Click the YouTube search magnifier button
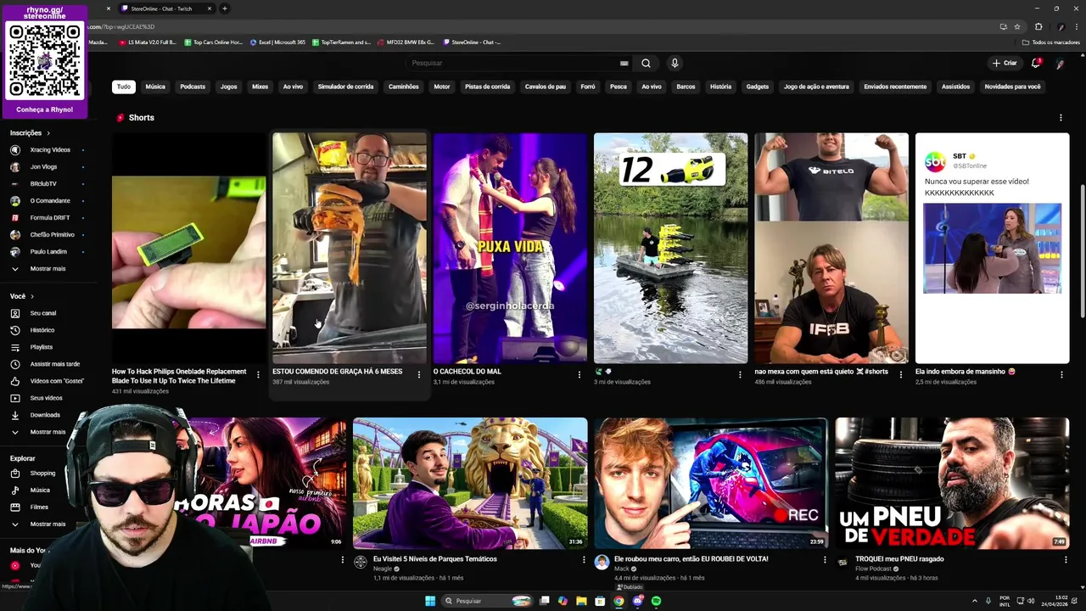The height and width of the screenshot is (611, 1086). [646, 63]
